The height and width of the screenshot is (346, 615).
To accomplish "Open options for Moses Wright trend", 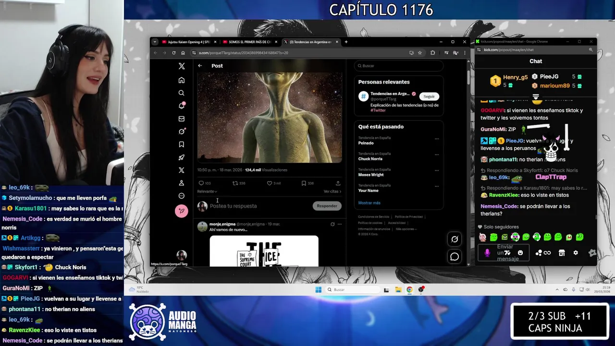I will coord(437,171).
